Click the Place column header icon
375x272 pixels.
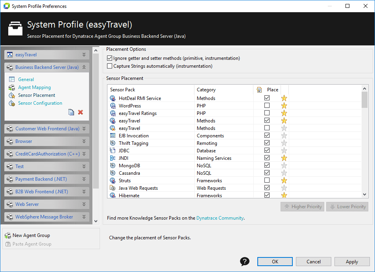point(259,90)
